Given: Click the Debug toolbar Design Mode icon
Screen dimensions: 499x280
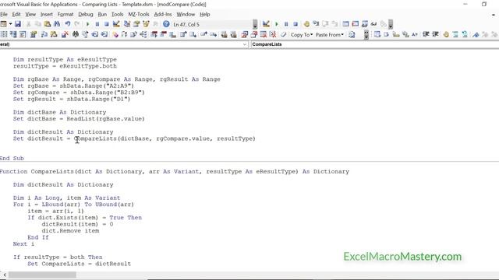Looking at the screenshot, I should pyautogui.click(x=266, y=24).
